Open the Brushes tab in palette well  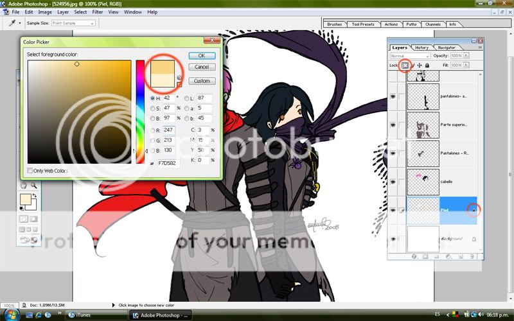click(335, 24)
